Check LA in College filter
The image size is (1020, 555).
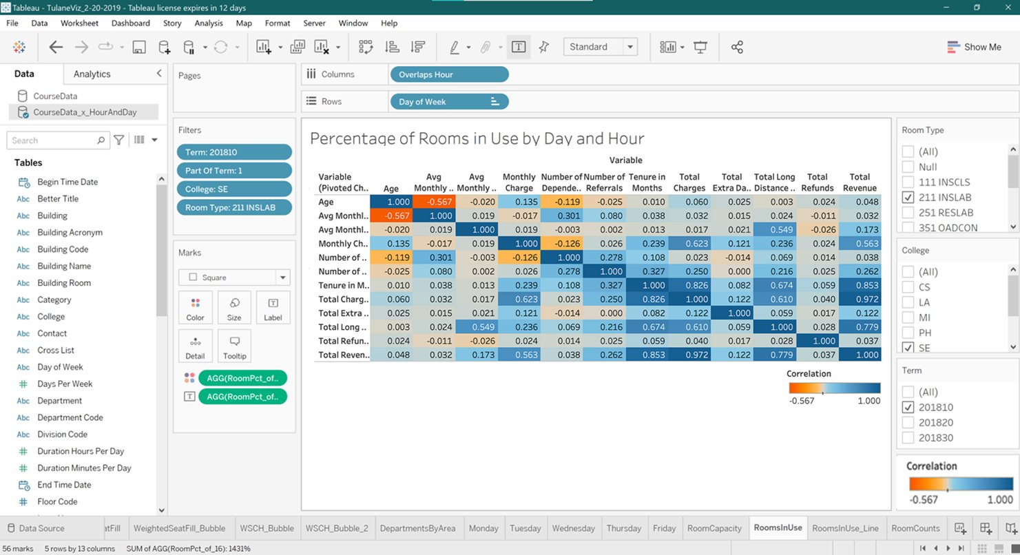[x=908, y=302]
